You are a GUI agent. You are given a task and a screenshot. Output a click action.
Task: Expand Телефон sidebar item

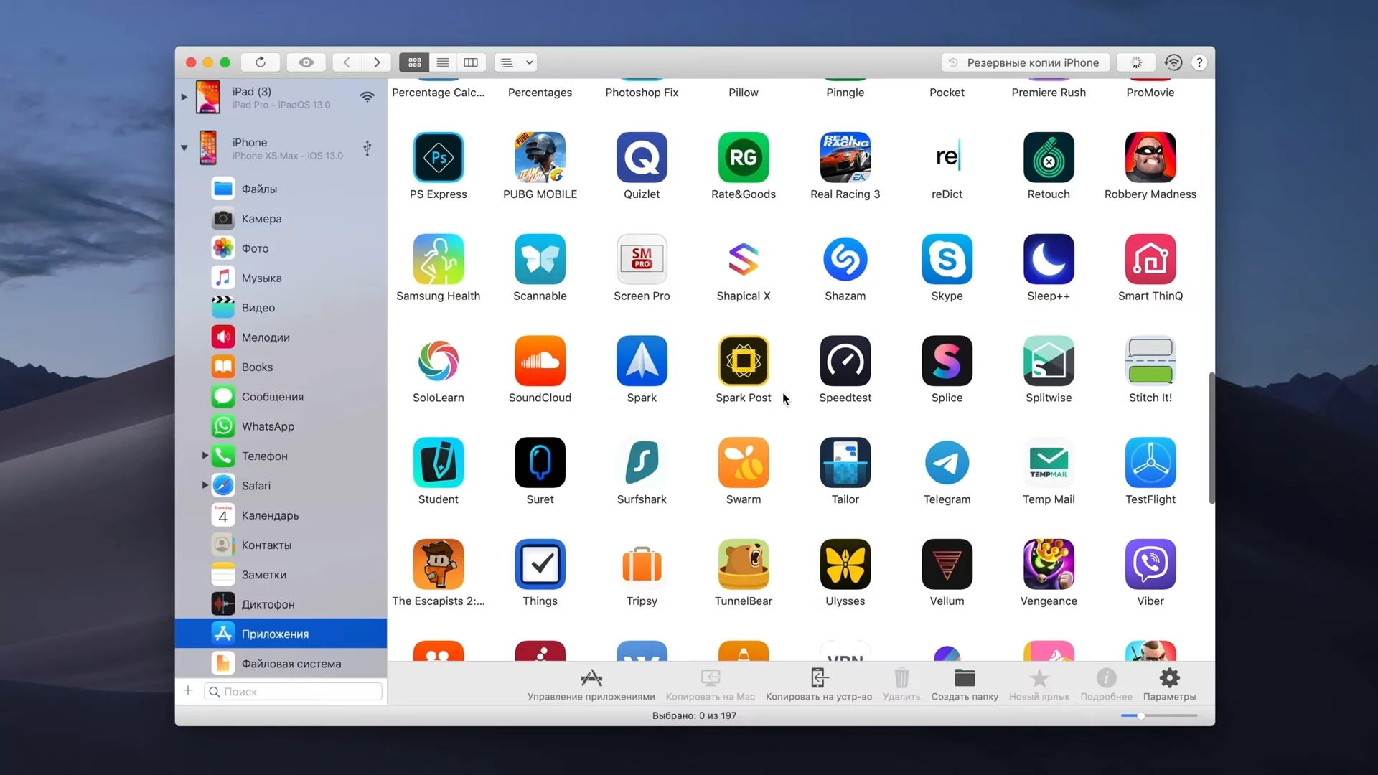pyautogui.click(x=204, y=455)
